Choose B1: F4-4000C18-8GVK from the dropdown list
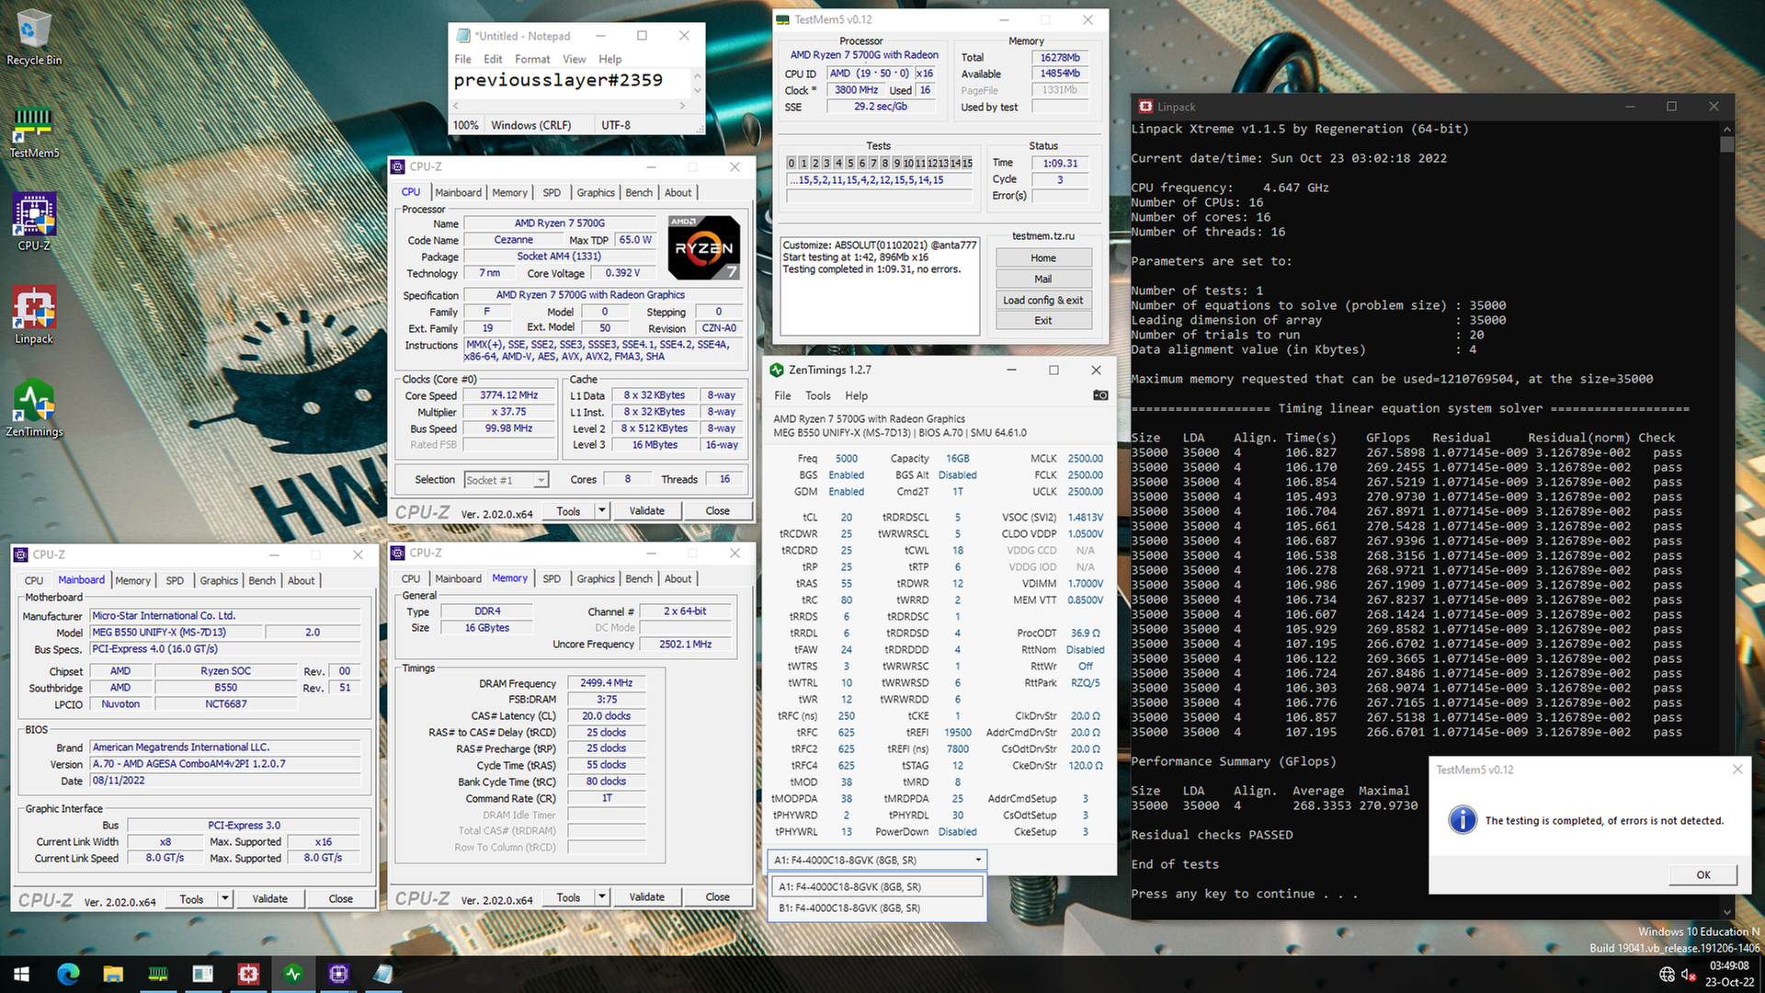 (x=875, y=907)
